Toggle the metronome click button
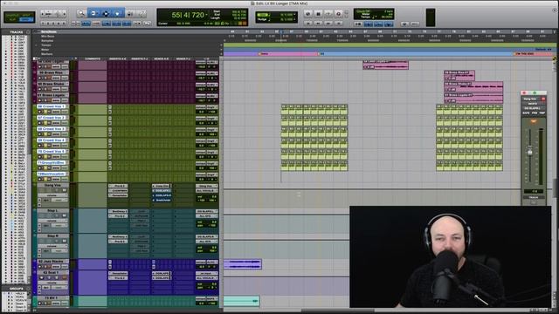The width and height of the screenshot is (559, 314). [x=368, y=24]
